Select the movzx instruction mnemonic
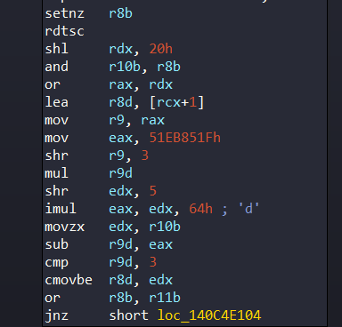Screen dimensions: 342x327 64,227
